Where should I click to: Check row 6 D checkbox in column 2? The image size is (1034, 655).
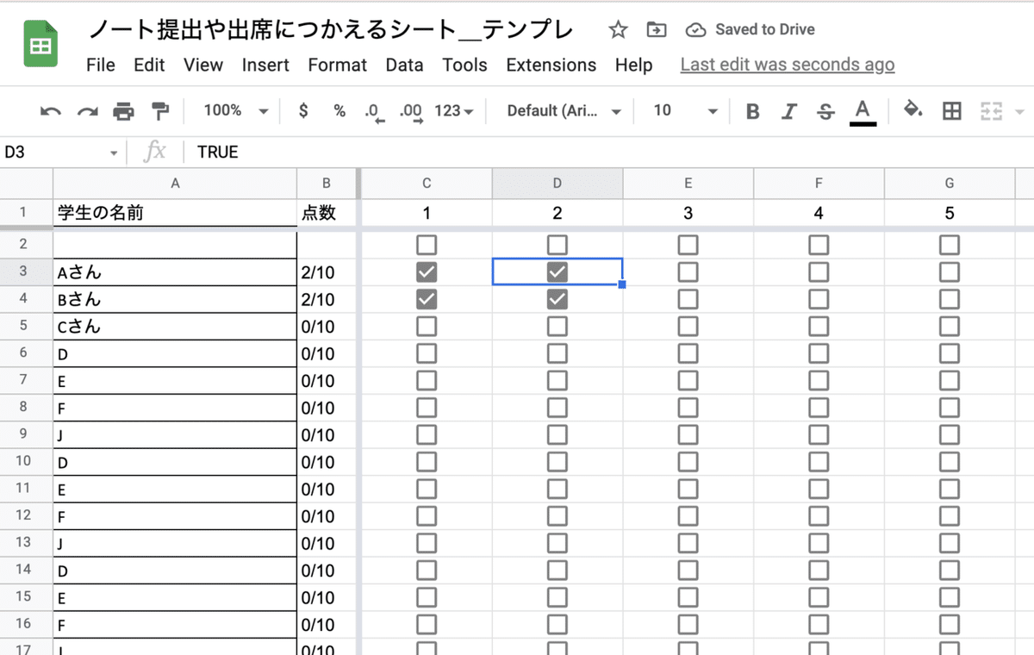point(557,353)
